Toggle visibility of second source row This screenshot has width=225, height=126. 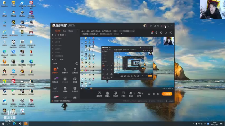53,38
